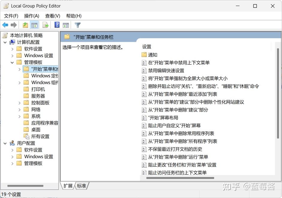
Task: Click the Forward navigation arrow icon
Action: 14,25
